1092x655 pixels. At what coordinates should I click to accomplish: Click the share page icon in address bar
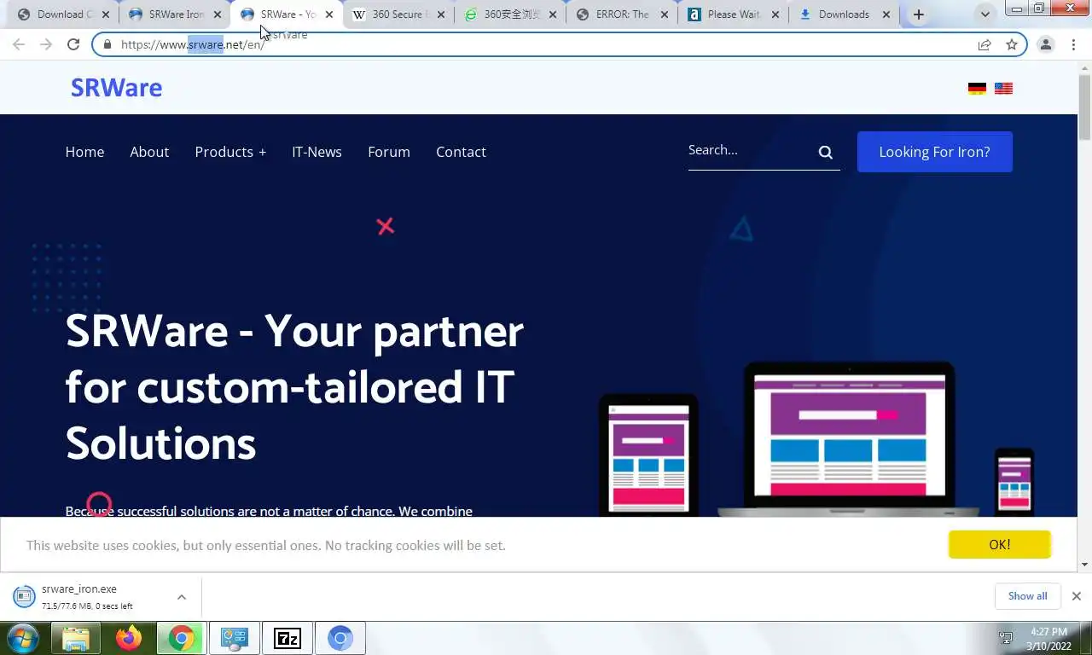985,44
